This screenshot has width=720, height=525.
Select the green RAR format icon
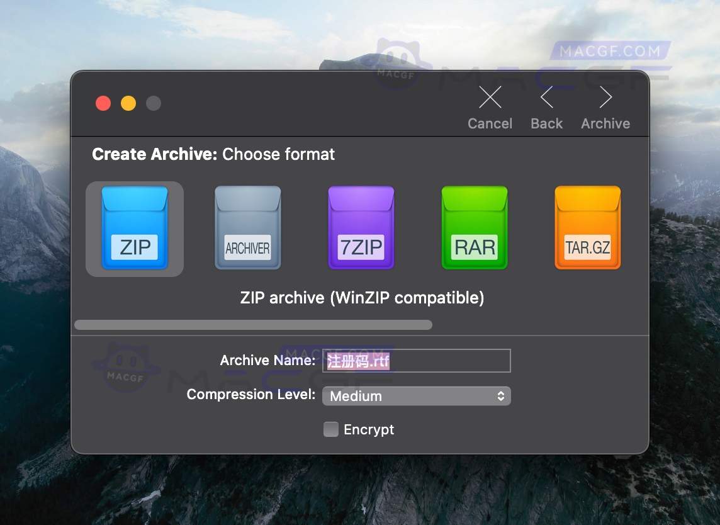pyautogui.click(x=475, y=229)
